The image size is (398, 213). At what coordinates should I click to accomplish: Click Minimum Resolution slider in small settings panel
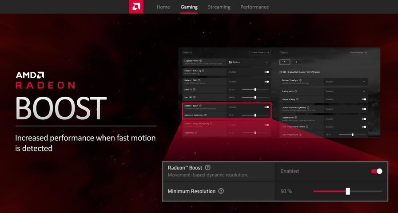tap(255, 115)
